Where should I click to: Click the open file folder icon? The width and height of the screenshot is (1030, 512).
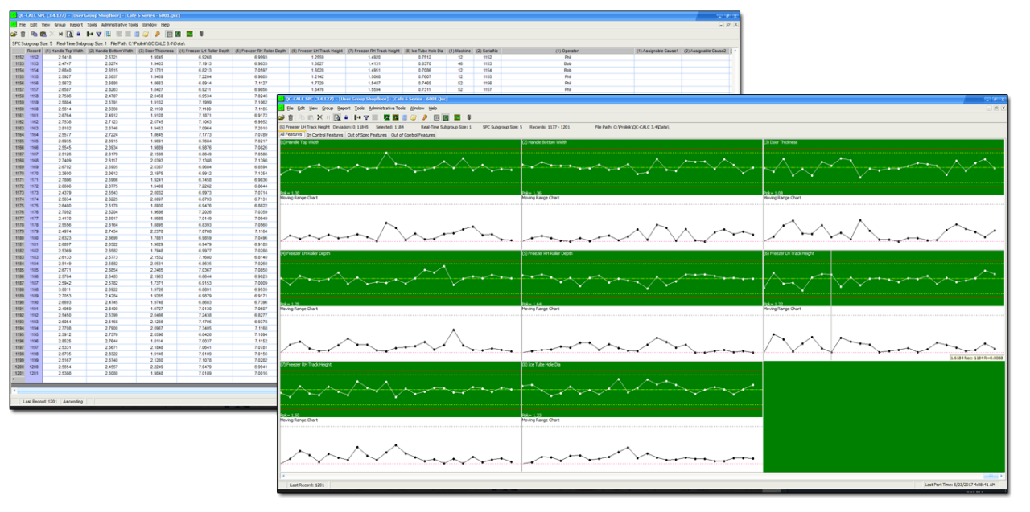[13, 35]
